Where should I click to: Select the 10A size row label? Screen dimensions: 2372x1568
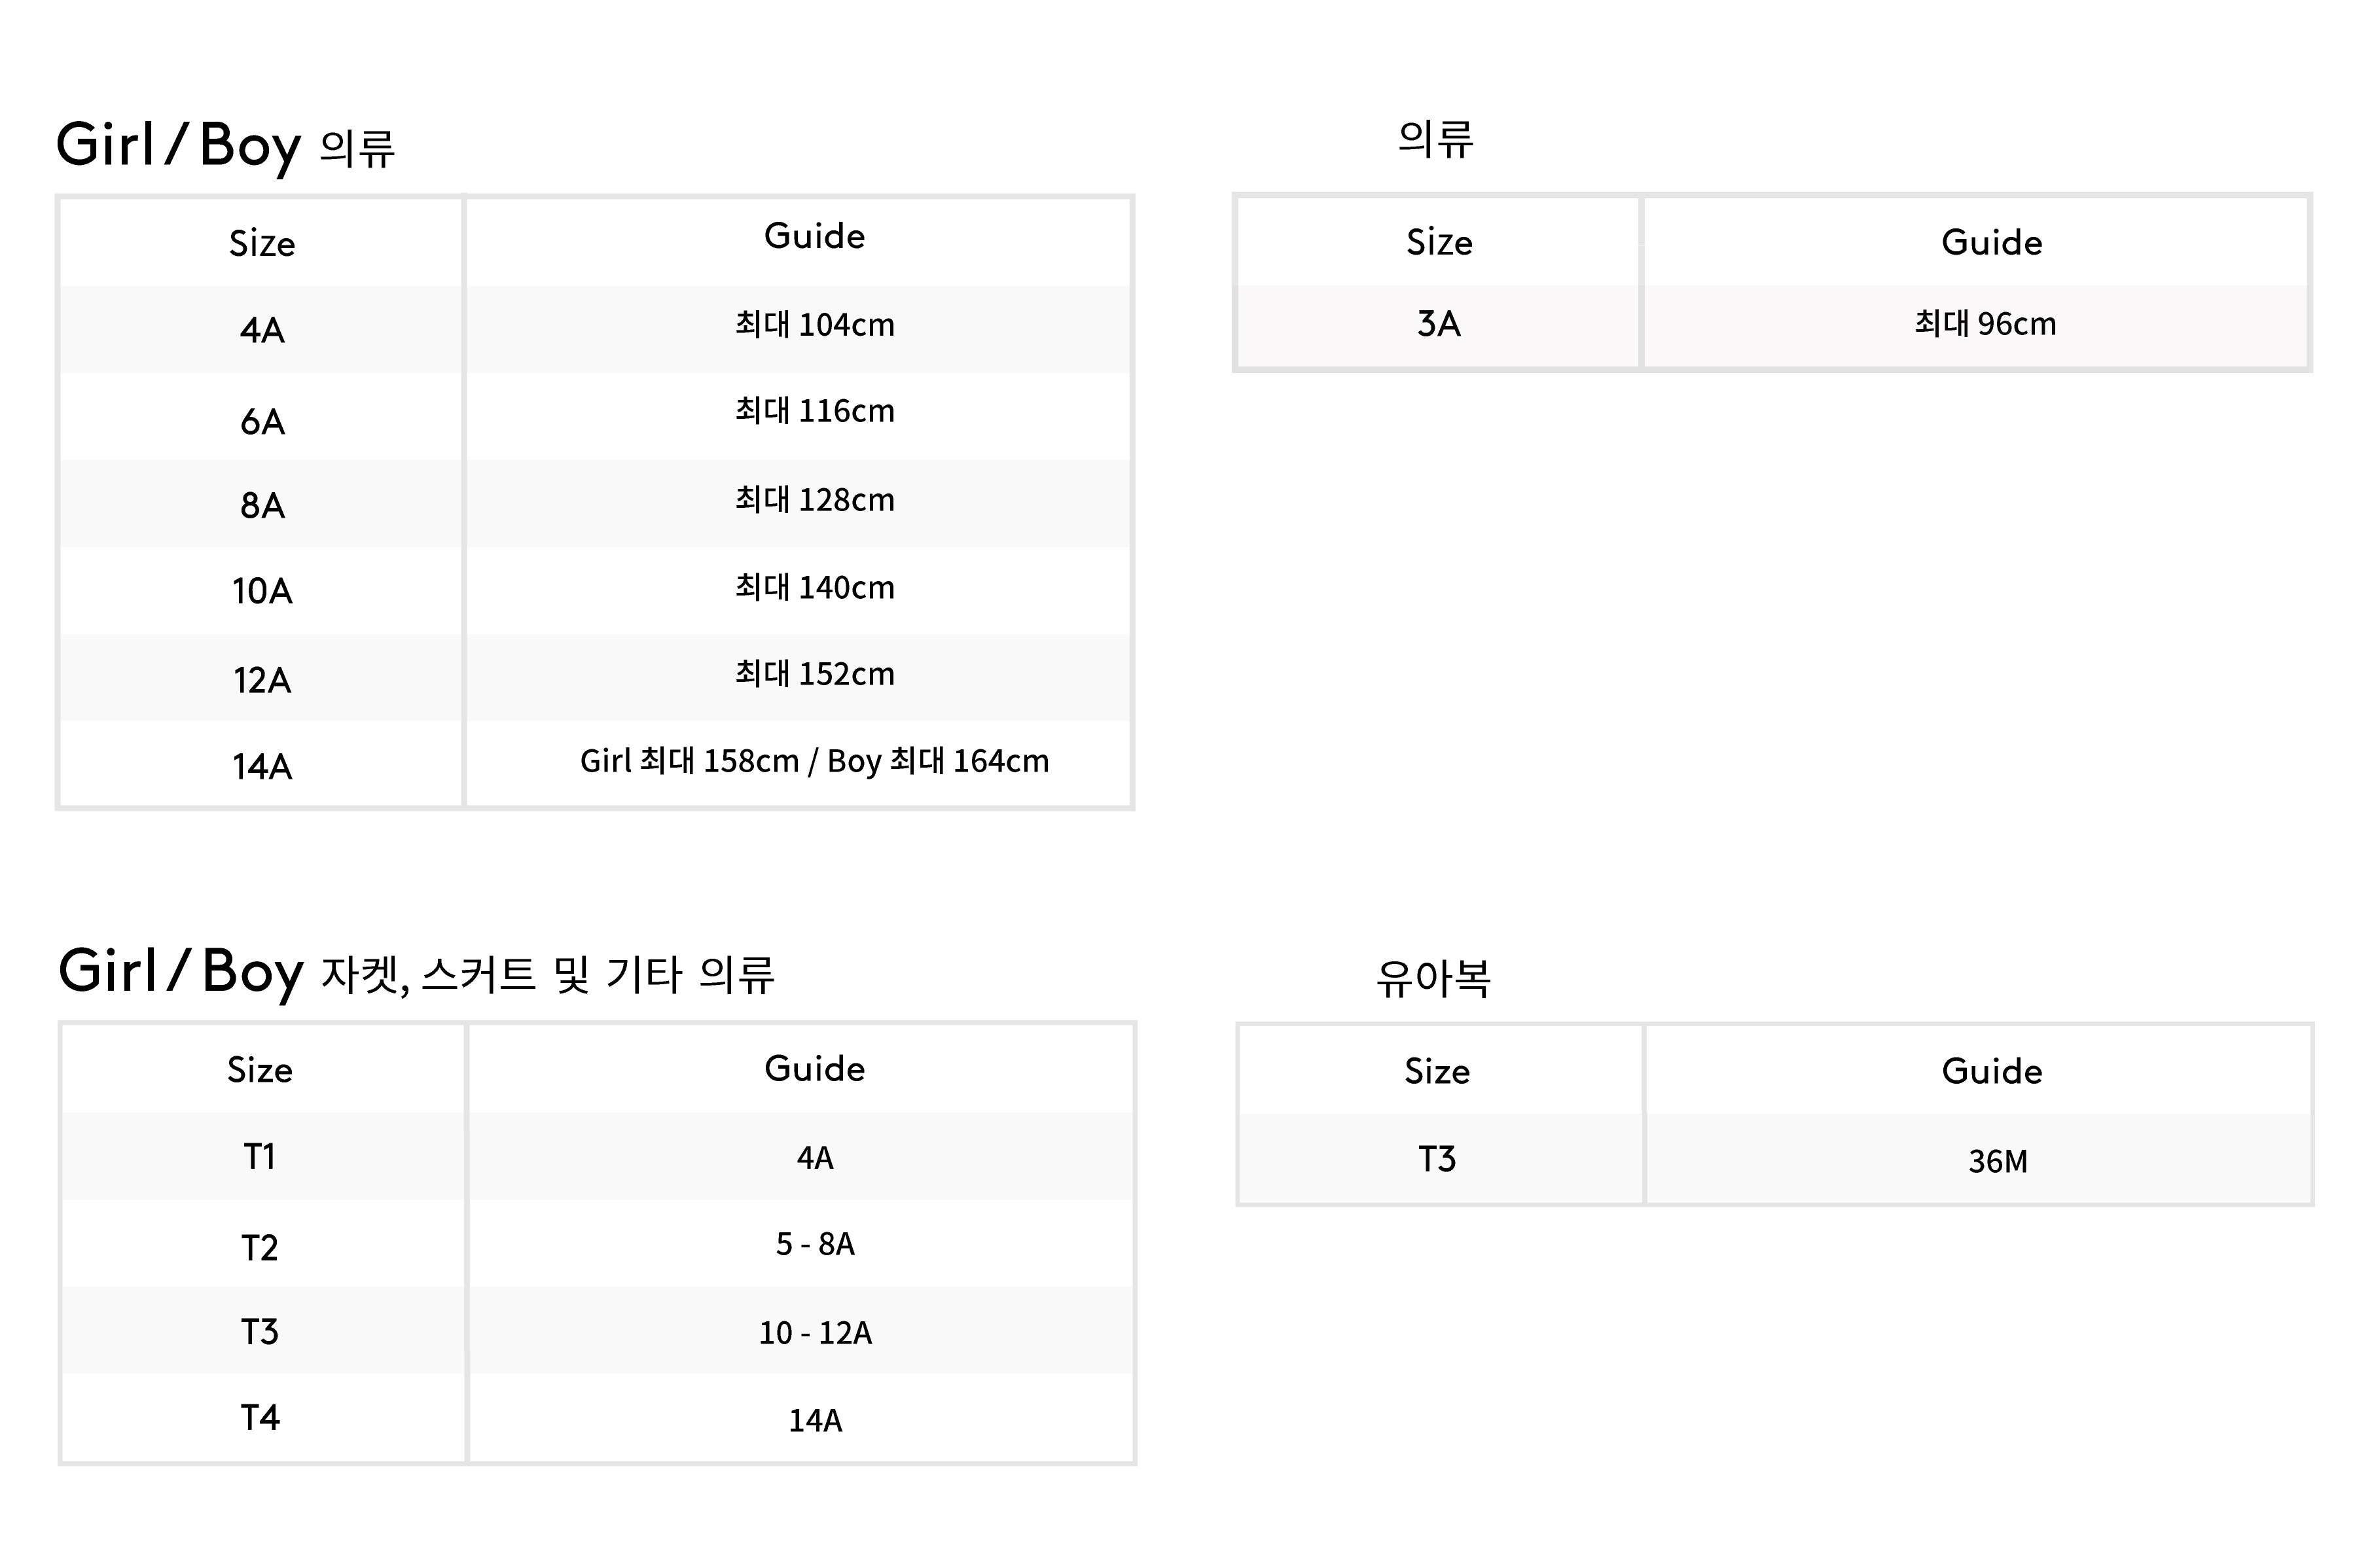[x=262, y=591]
